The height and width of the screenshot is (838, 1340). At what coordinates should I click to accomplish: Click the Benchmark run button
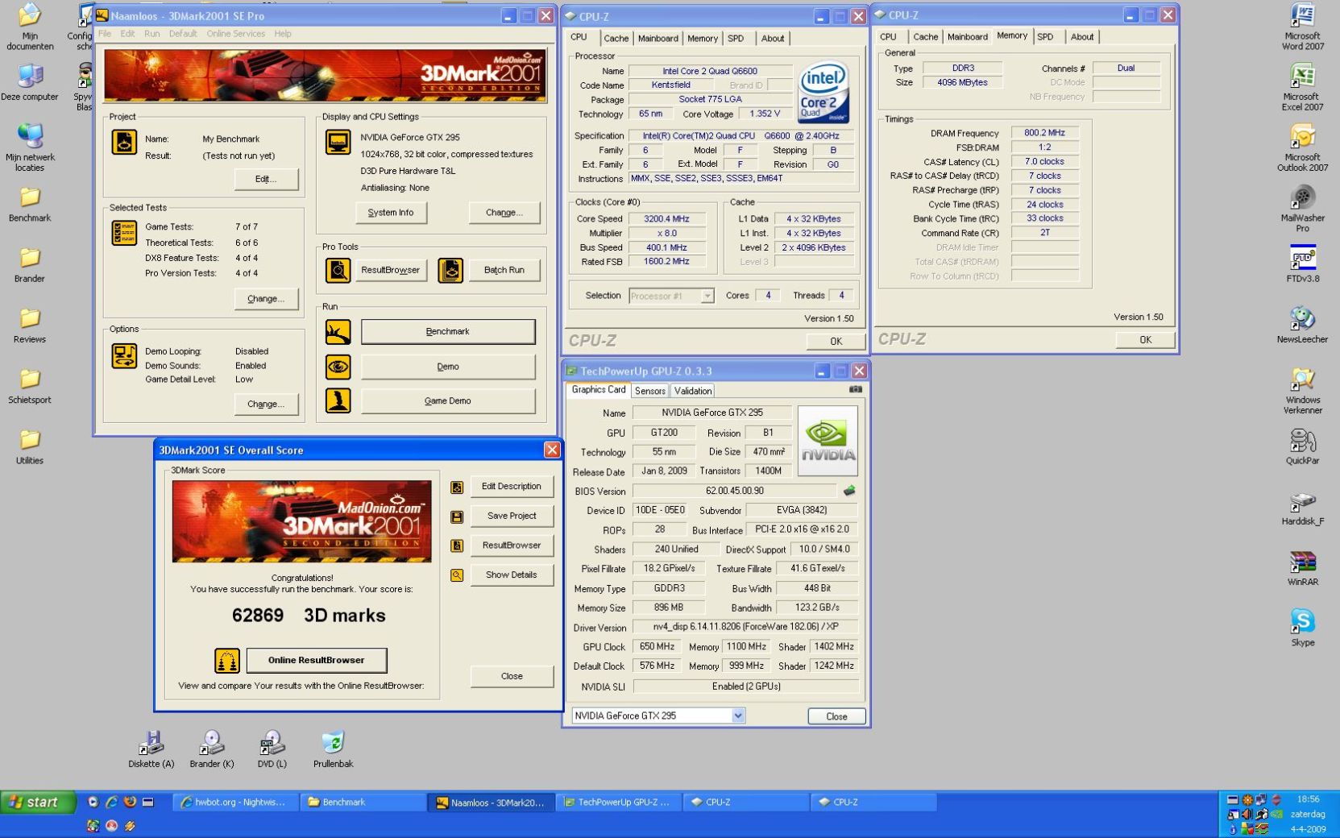pos(448,331)
